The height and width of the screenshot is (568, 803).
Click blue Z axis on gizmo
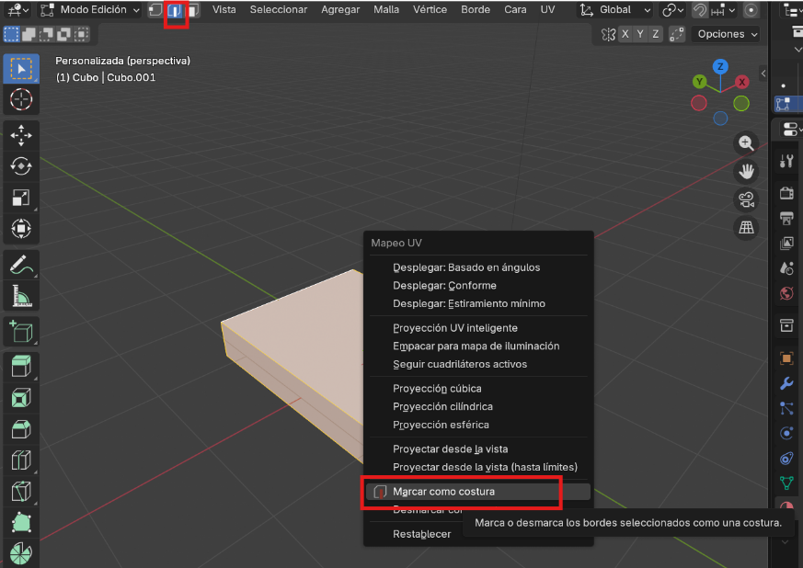click(720, 66)
